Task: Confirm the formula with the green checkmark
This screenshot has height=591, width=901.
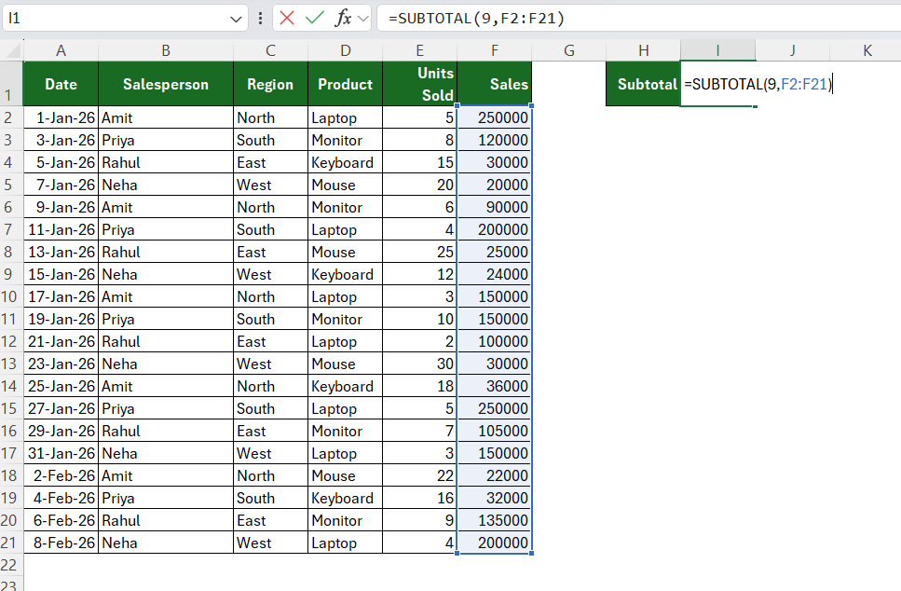Action: point(315,19)
